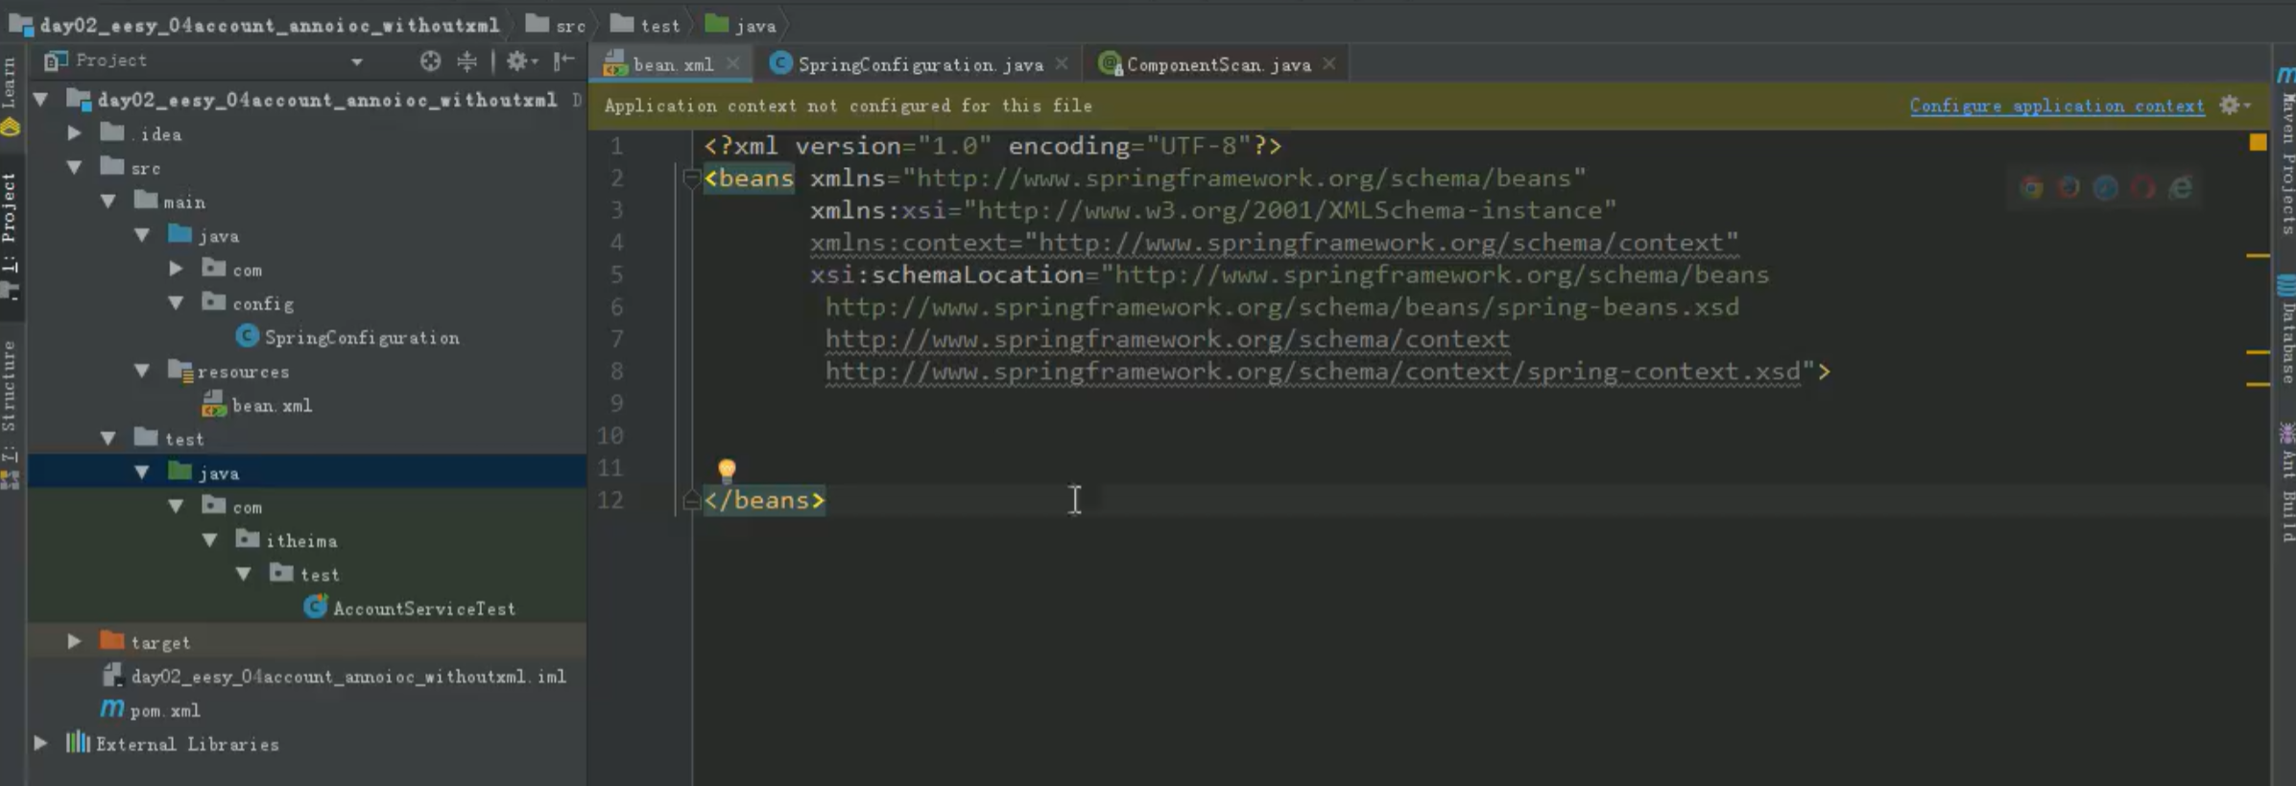The image size is (2296, 786).
Task: Collapse the main folder arrow
Action: tap(108, 202)
